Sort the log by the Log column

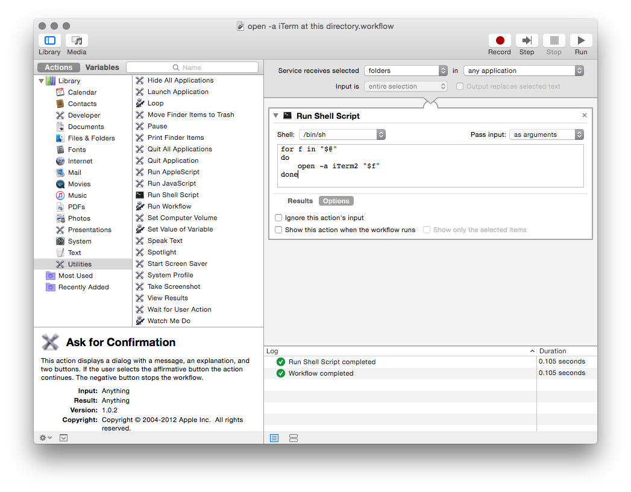pyautogui.click(x=400, y=351)
